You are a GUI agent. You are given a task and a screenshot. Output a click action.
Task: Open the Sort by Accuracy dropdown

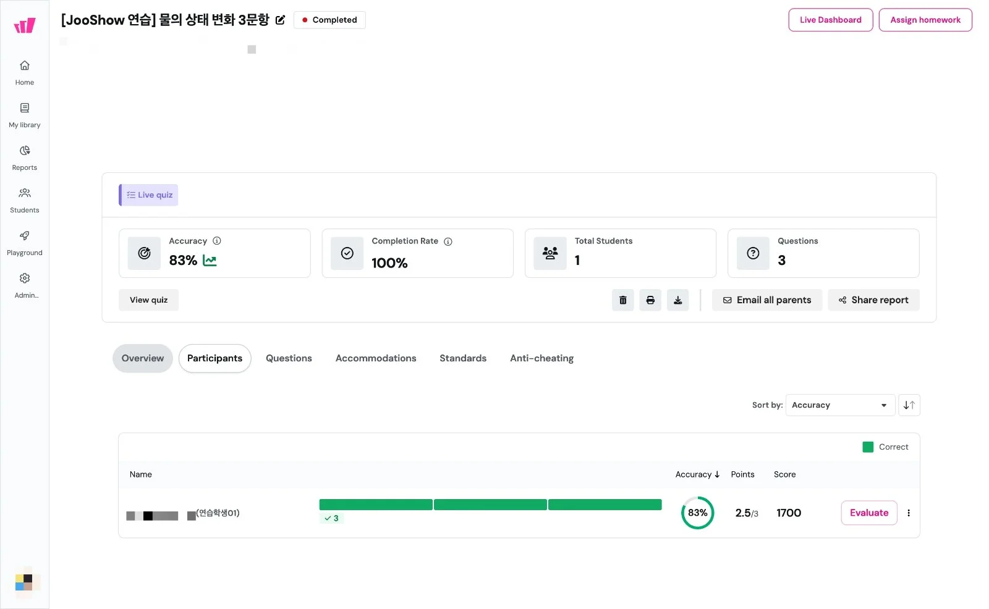pyautogui.click(x=840, y=405)
